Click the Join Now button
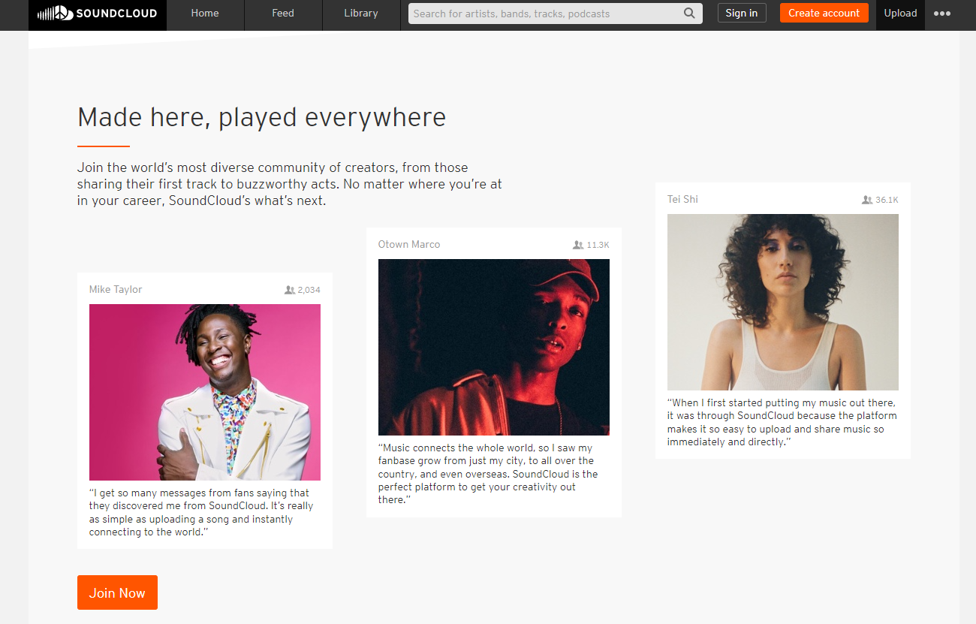Image resolution: width=976 pixels, height=624 pixels. pyautogui.click(x=117, y=592)
